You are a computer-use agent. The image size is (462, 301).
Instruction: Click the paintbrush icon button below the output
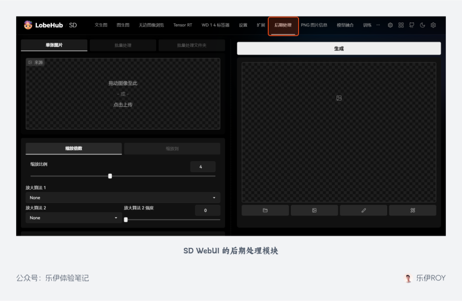point(364,210)
